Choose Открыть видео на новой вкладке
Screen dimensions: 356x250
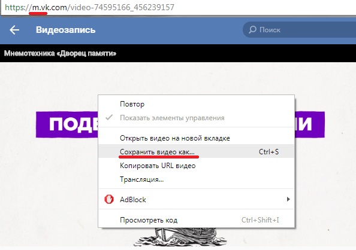(x=175, y=138)
